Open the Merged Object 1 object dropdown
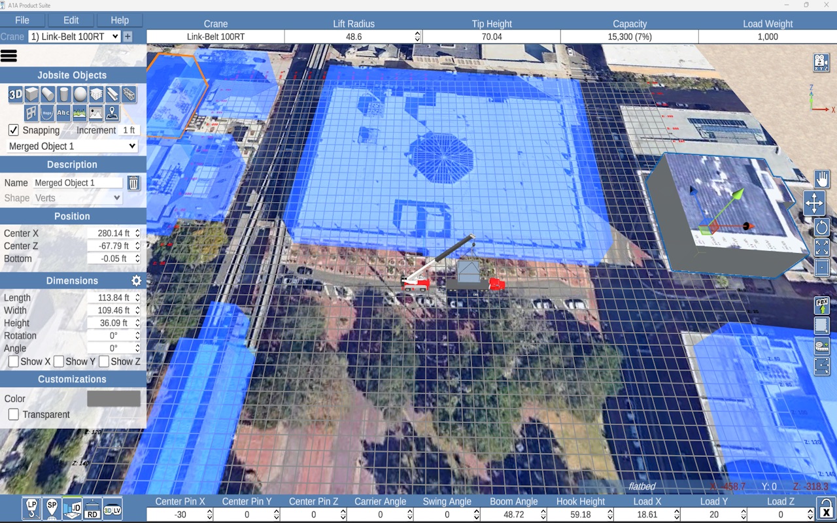The height and width of the screenshot is (523, 837). click(72, 146)
